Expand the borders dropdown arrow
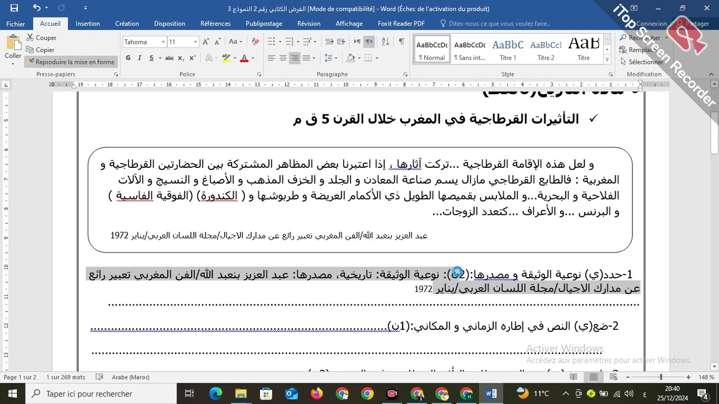The height and width of the screenshot is (404, 719). click(377, 58)
